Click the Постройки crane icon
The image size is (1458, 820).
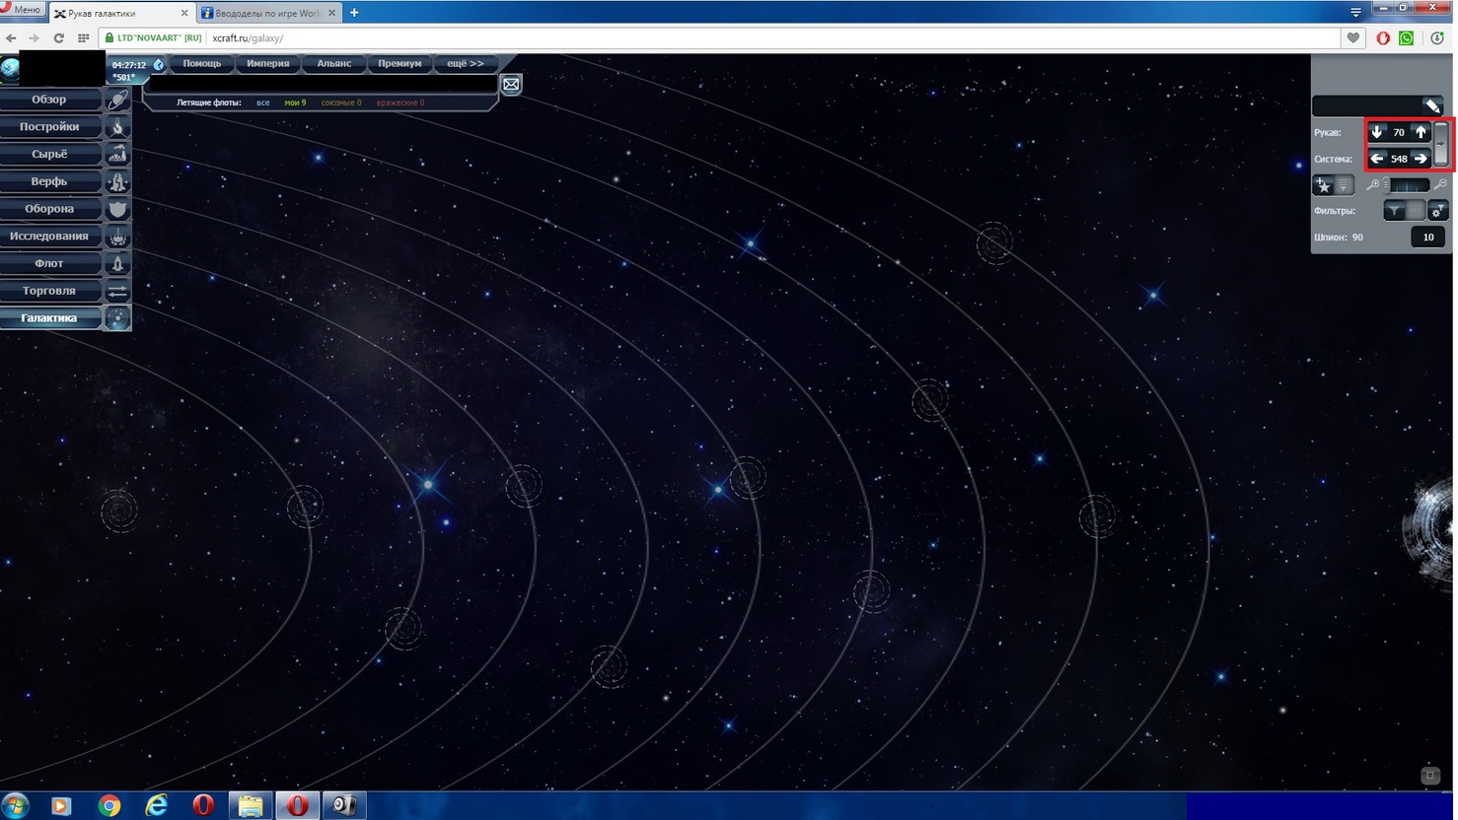point(117,127)
